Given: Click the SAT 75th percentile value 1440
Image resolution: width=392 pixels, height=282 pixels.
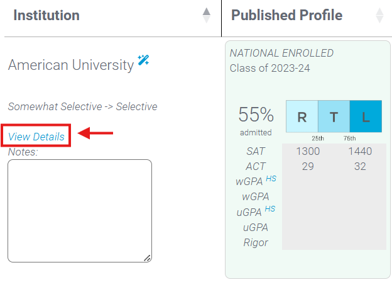Looking at the screenshot, I should [360, 151].
